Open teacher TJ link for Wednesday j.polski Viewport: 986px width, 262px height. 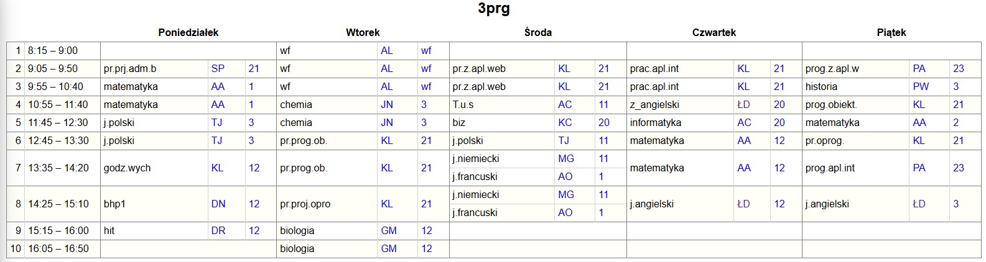(x=564, y=141)
